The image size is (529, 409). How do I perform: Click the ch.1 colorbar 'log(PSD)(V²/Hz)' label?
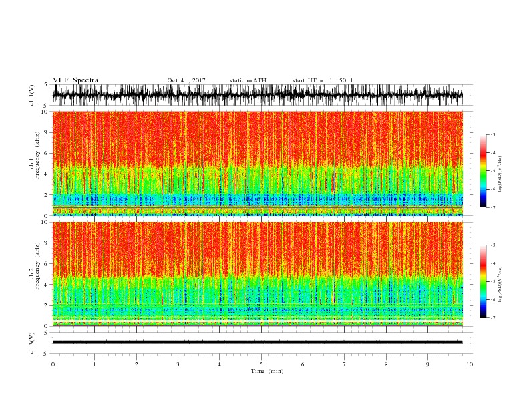pyautogui.click(x=500, y=174)
